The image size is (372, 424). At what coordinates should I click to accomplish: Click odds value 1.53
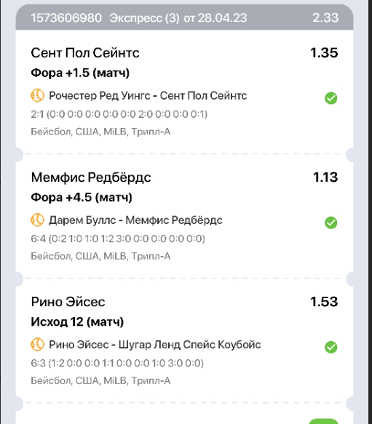pos(324,302)
